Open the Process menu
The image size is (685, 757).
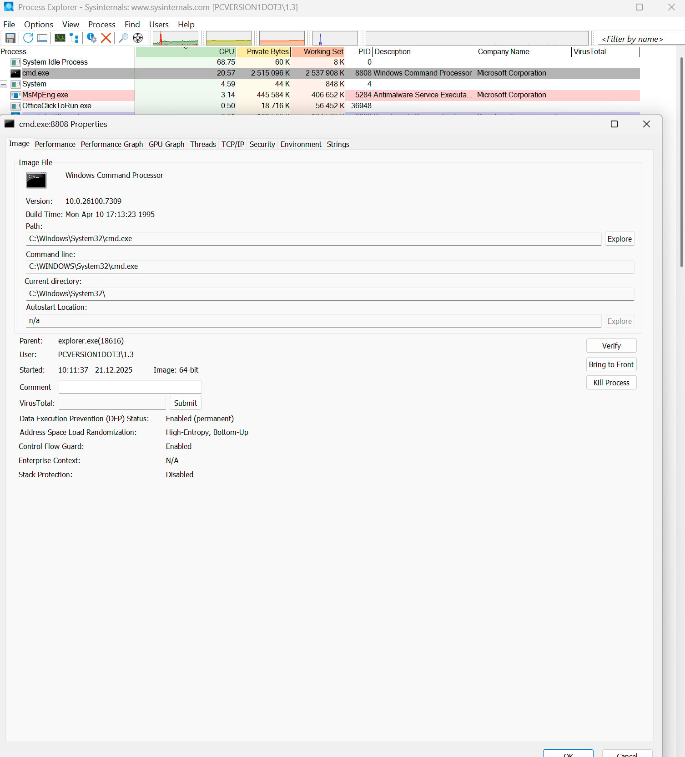pyautogui.click(x=102, y=25)
